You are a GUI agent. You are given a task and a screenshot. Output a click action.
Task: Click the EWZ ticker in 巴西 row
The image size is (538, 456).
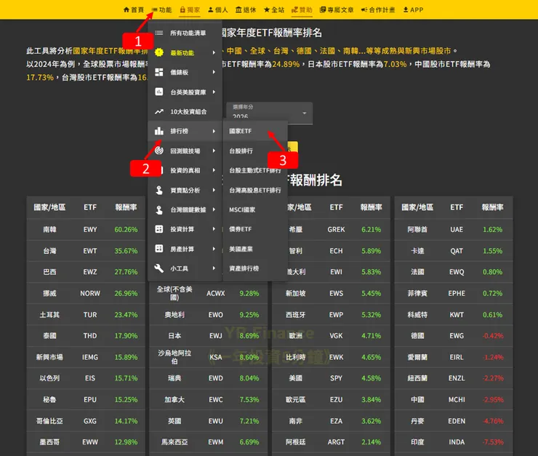coord(90,272)
